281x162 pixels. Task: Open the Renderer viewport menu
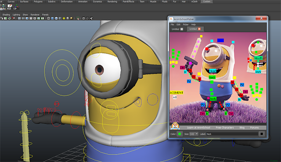click(35, 14)
